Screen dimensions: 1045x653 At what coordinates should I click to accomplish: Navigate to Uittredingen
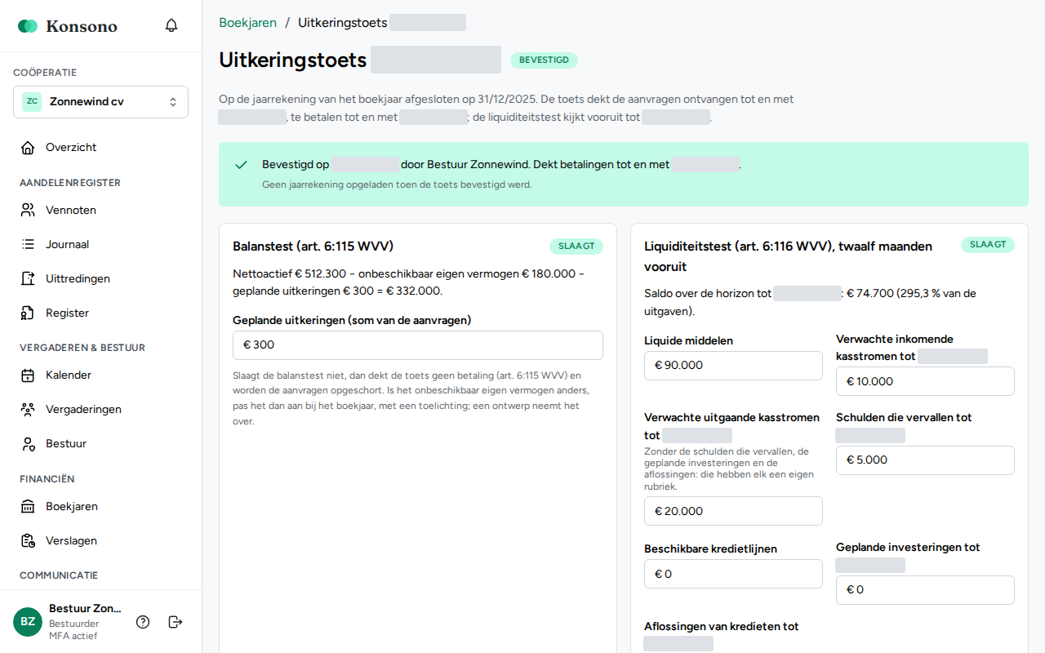coord(100,279)
